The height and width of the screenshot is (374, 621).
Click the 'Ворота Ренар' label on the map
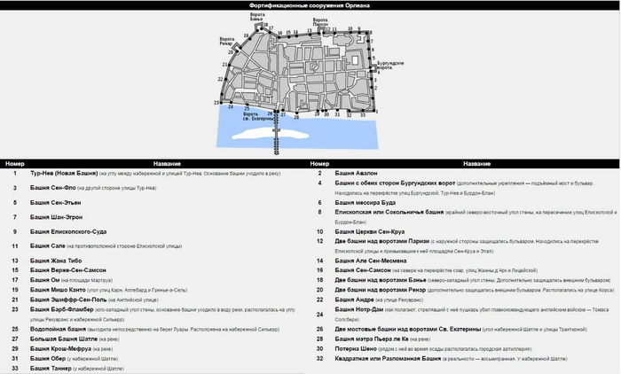pos(224,41)
